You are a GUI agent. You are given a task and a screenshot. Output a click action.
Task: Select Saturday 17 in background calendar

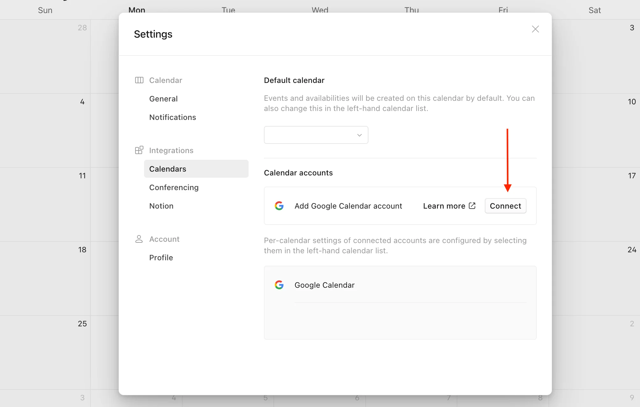pos(632,176)
